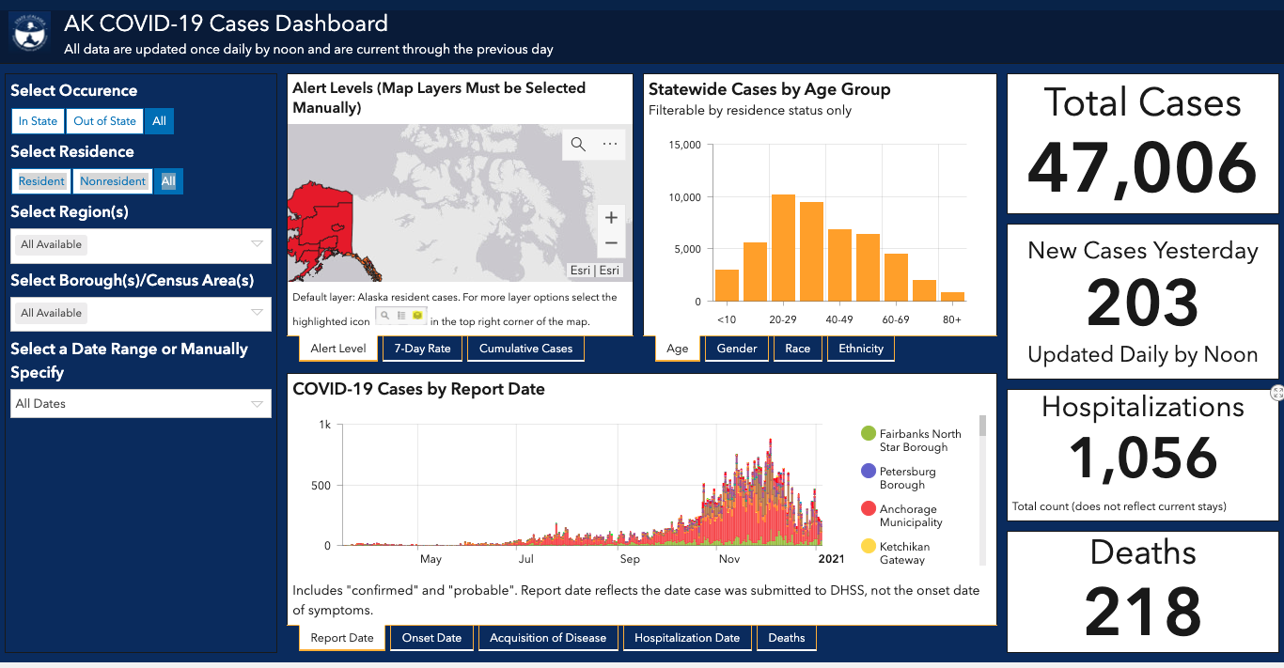Select the Out of State occurrence option

click(x=104, y=121)
